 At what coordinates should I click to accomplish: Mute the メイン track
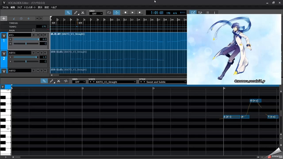(38, 35)
